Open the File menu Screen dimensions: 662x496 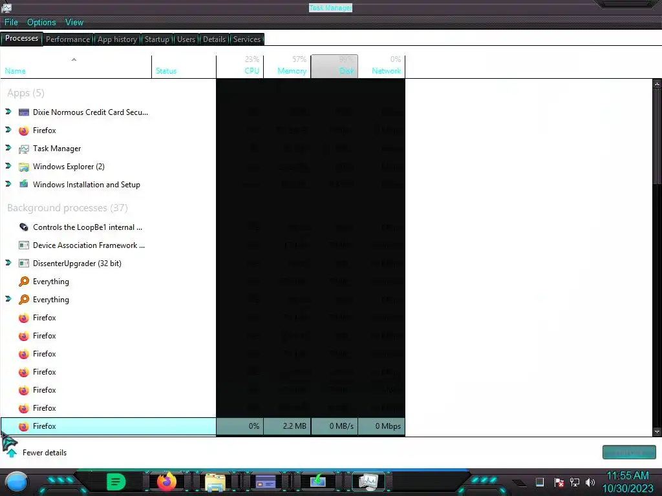pyautogui.click(x=11, y=23)
